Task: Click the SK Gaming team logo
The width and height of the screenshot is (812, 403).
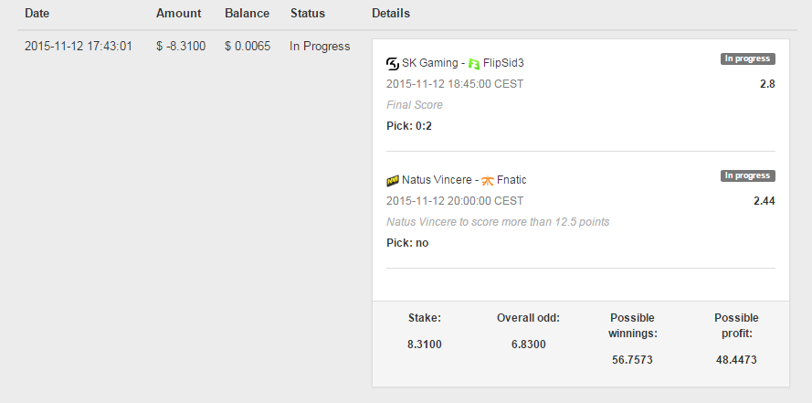Action: pos(393,64)
